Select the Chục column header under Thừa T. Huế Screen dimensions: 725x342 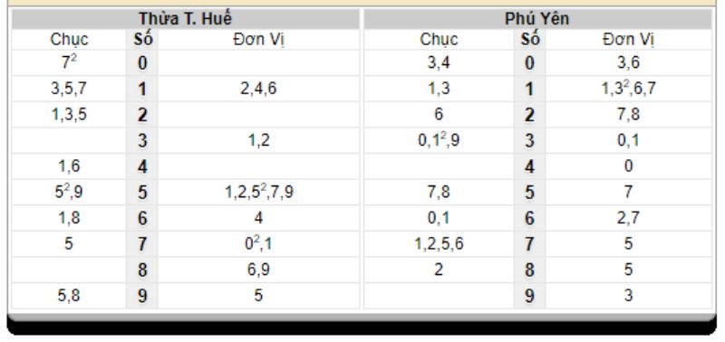[69, 40]
